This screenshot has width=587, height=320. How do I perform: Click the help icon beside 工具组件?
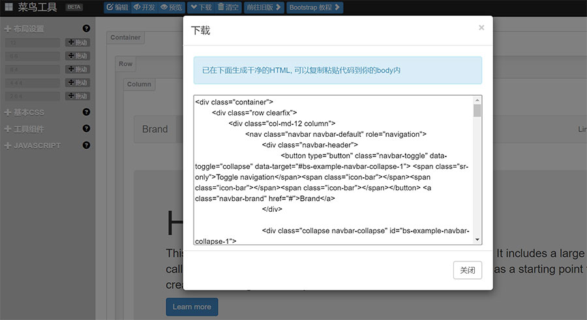tap(86, 128)
